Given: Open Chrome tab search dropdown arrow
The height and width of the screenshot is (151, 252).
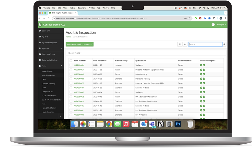Looking at the screenshot, I should pos(226,13).
